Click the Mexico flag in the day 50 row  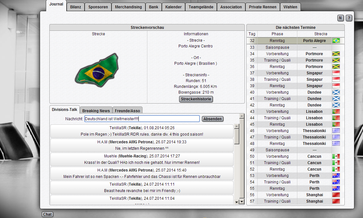(336, 156)
